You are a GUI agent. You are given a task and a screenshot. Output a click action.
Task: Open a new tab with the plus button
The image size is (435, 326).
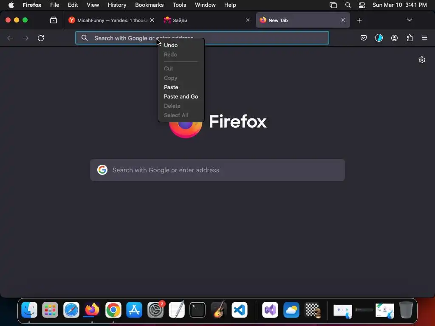point(359,20)
